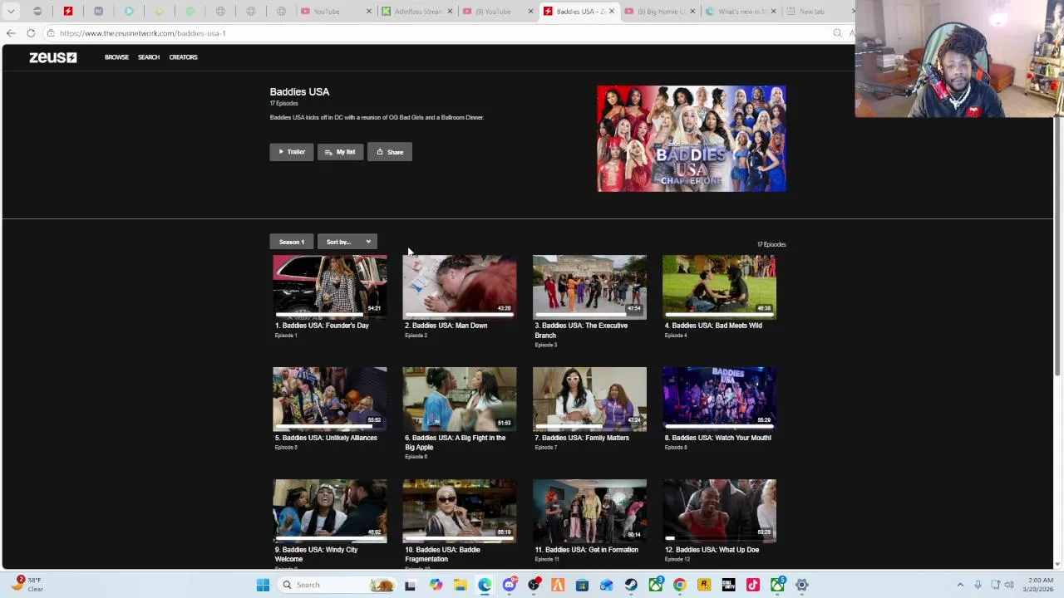Open Microsoft Store taskbar icon
Image resolution: width=1064 pixels, height=598 pixels.
pos(582,585)
